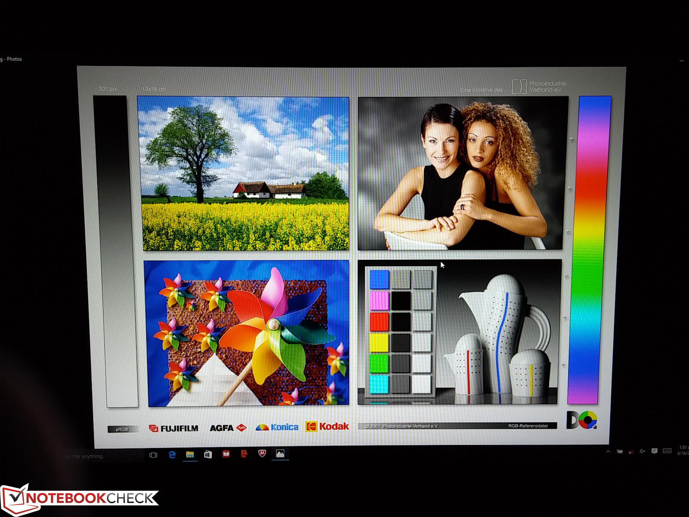This screenshot has width=689, height=517.
Task: Unmute via the muted volume icon
Action: coord(642,451)
